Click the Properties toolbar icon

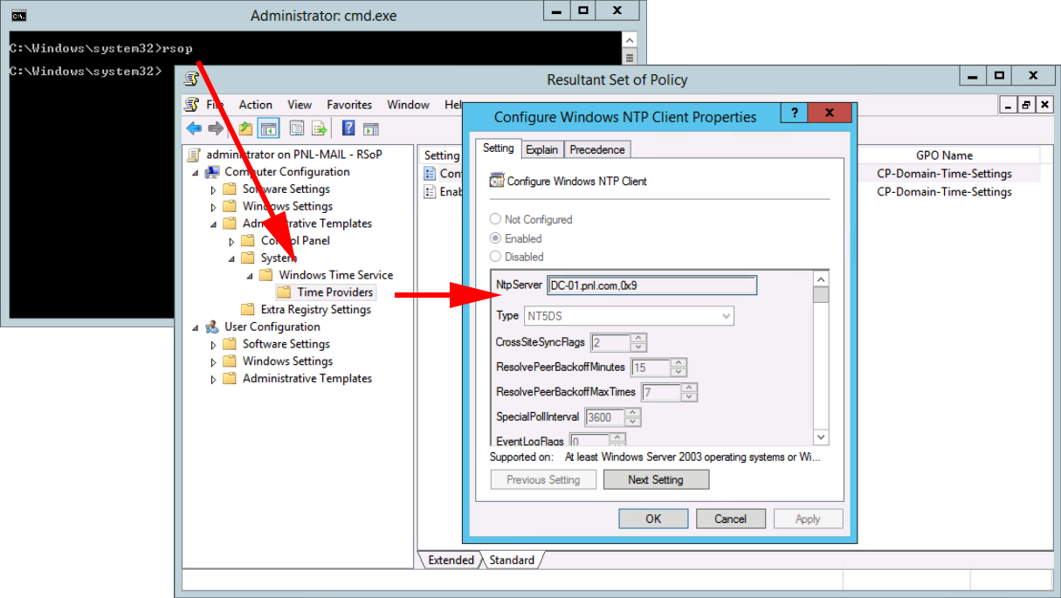point(297,129)
